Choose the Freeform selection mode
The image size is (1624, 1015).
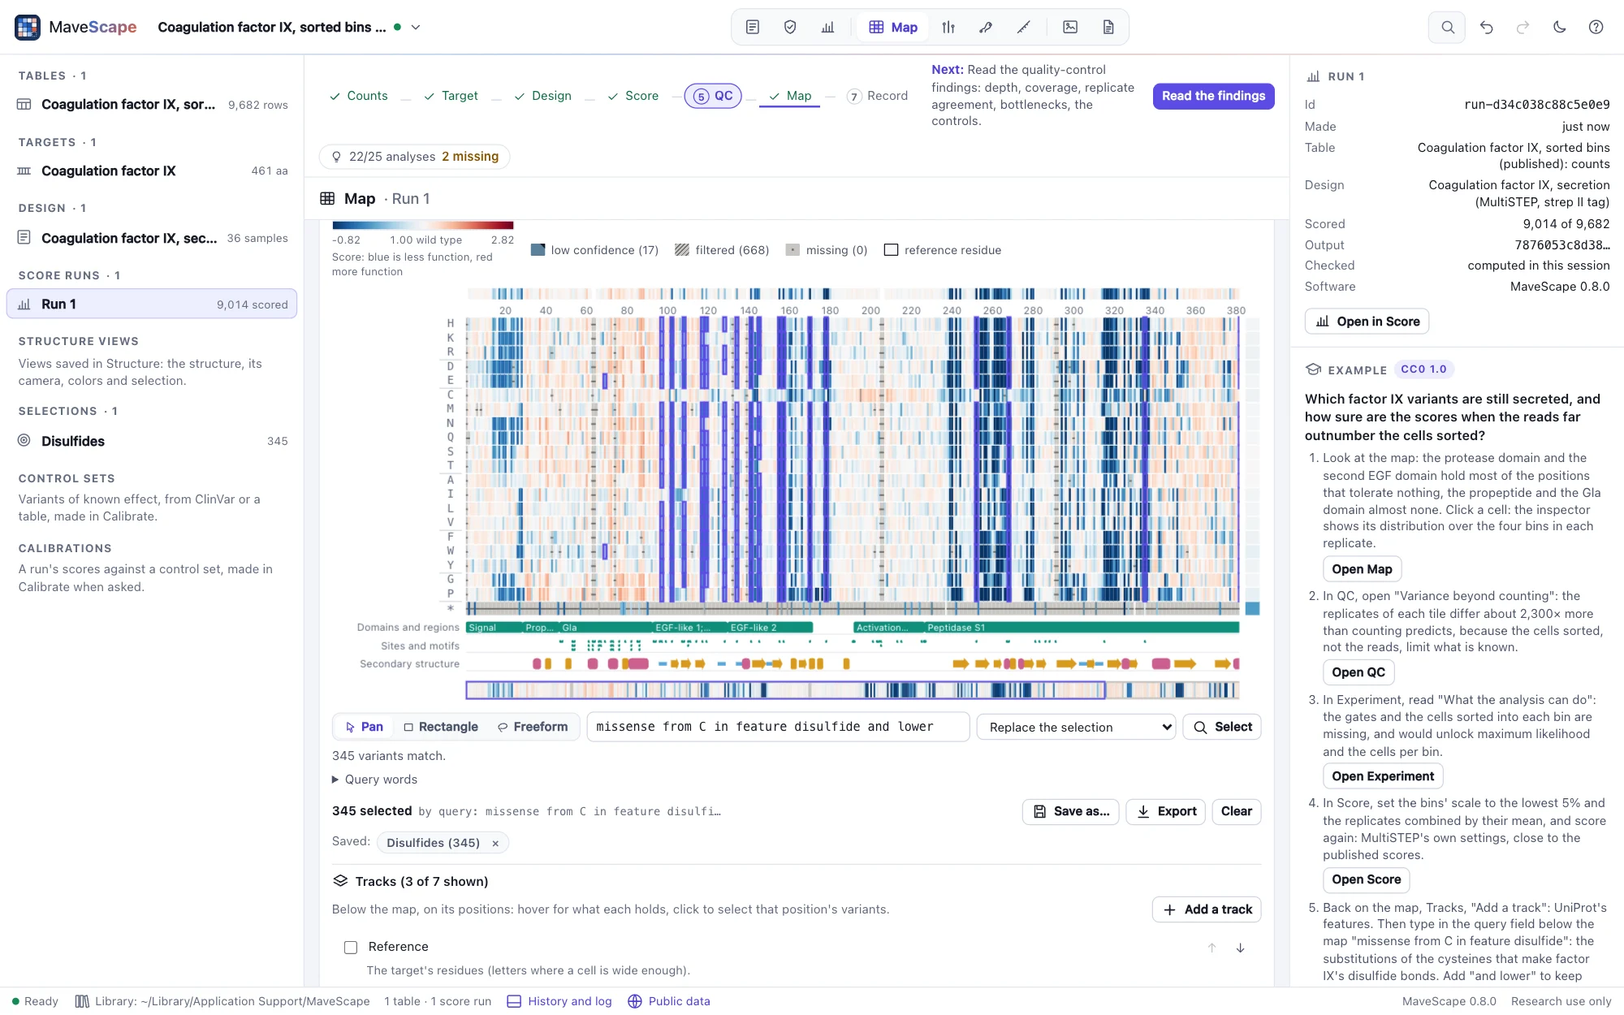[x=533, y=727]
